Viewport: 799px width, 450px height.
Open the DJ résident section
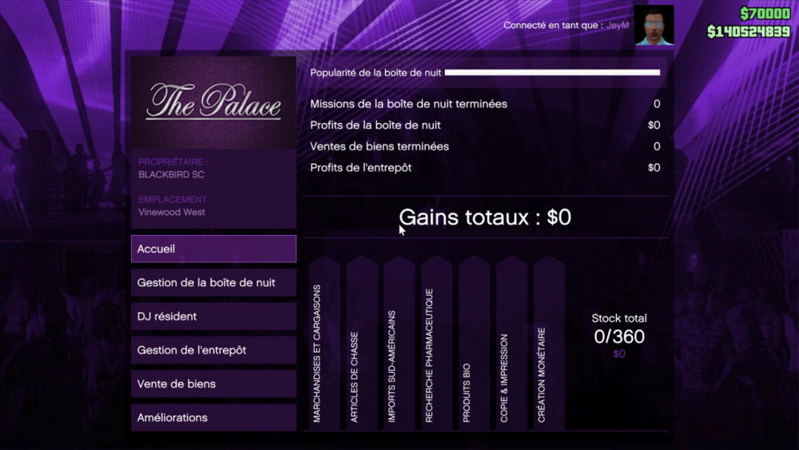pyautogui.click(x=213, y=317)
